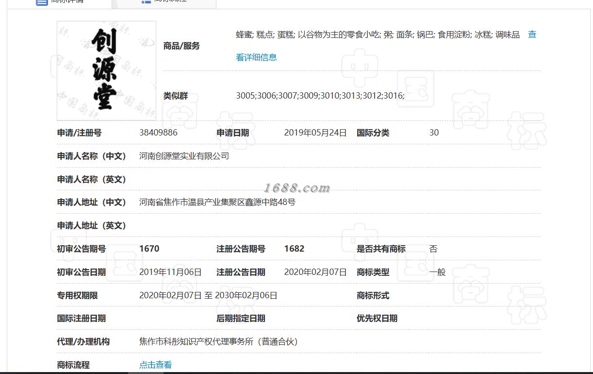The width and height of the screenshot is (593, 374).
Task: Select the goods list starting with 蜂蜜
Action: point(378,35)
